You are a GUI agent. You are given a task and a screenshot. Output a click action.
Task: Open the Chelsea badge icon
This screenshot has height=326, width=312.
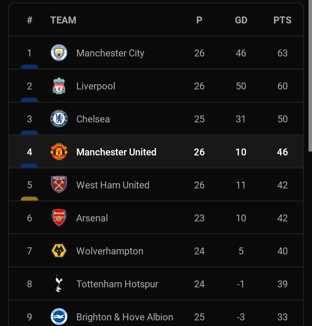point(59,119)
